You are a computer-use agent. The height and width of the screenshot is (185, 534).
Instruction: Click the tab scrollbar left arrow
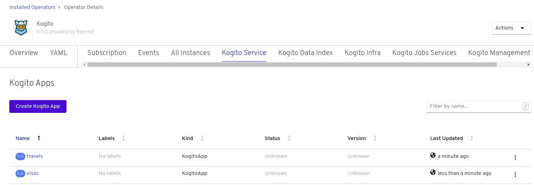pyautogui.click(x=84, y=64)
